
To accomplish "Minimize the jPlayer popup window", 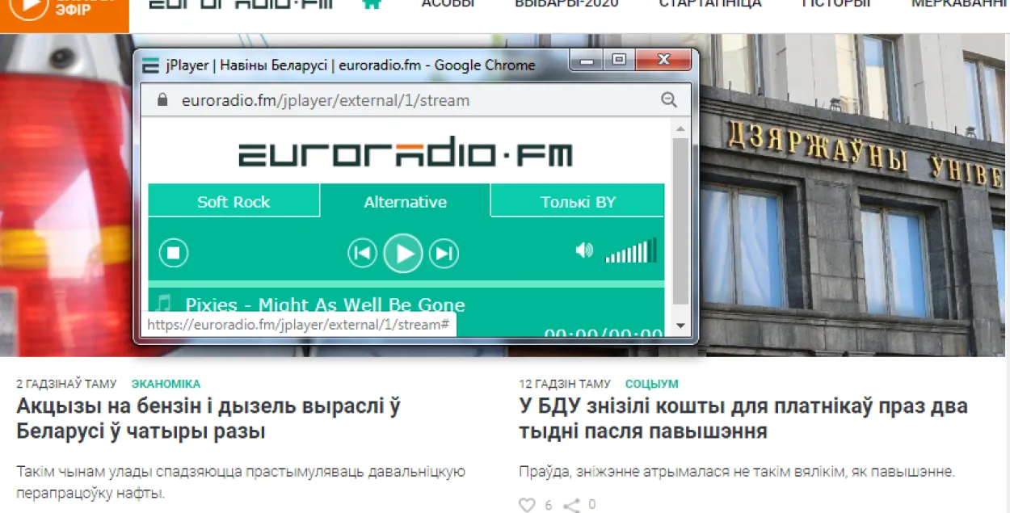I will 587,61.
